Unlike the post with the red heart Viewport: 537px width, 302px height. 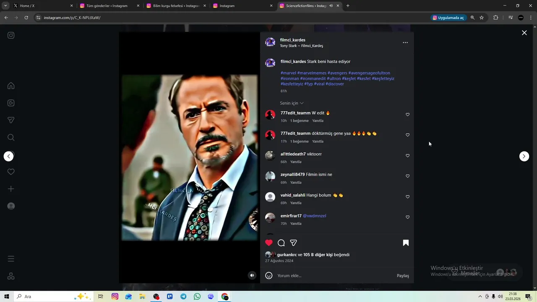pyautogui.click(x=269, y=242)
